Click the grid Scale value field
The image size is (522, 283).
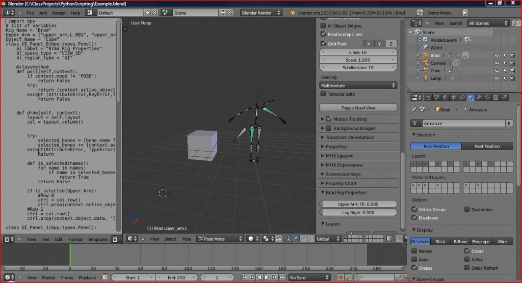[358, 60]
